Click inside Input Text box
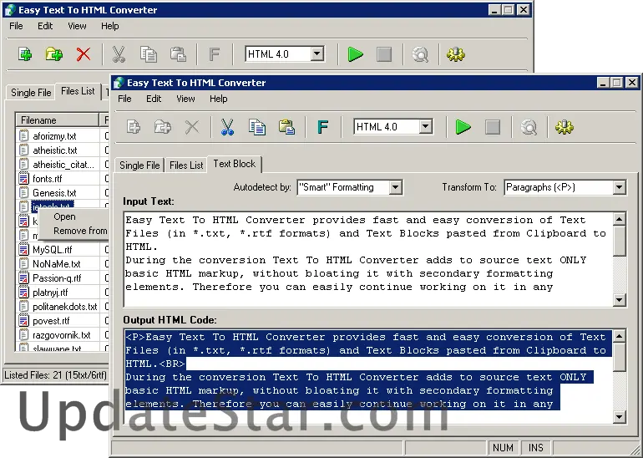 368,259
